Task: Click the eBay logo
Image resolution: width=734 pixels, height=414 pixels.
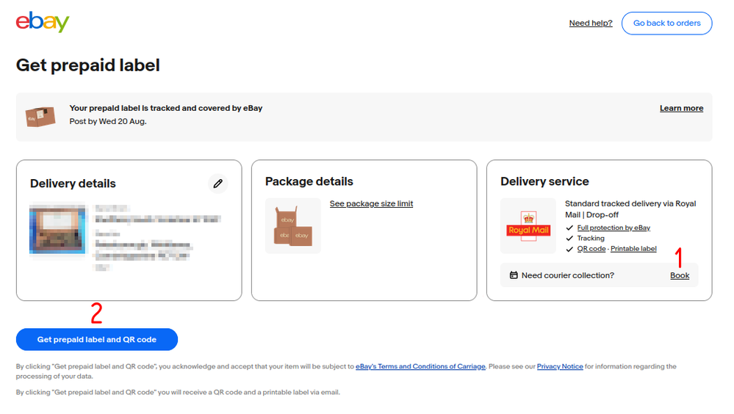Action: pos(43,22)
